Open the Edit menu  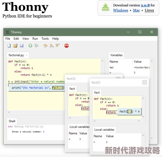(x=16, y=39)
